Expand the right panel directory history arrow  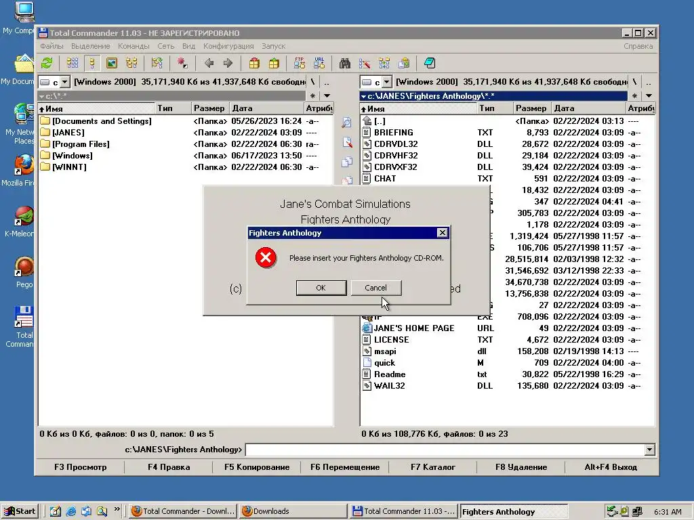[x=649, y=96]
